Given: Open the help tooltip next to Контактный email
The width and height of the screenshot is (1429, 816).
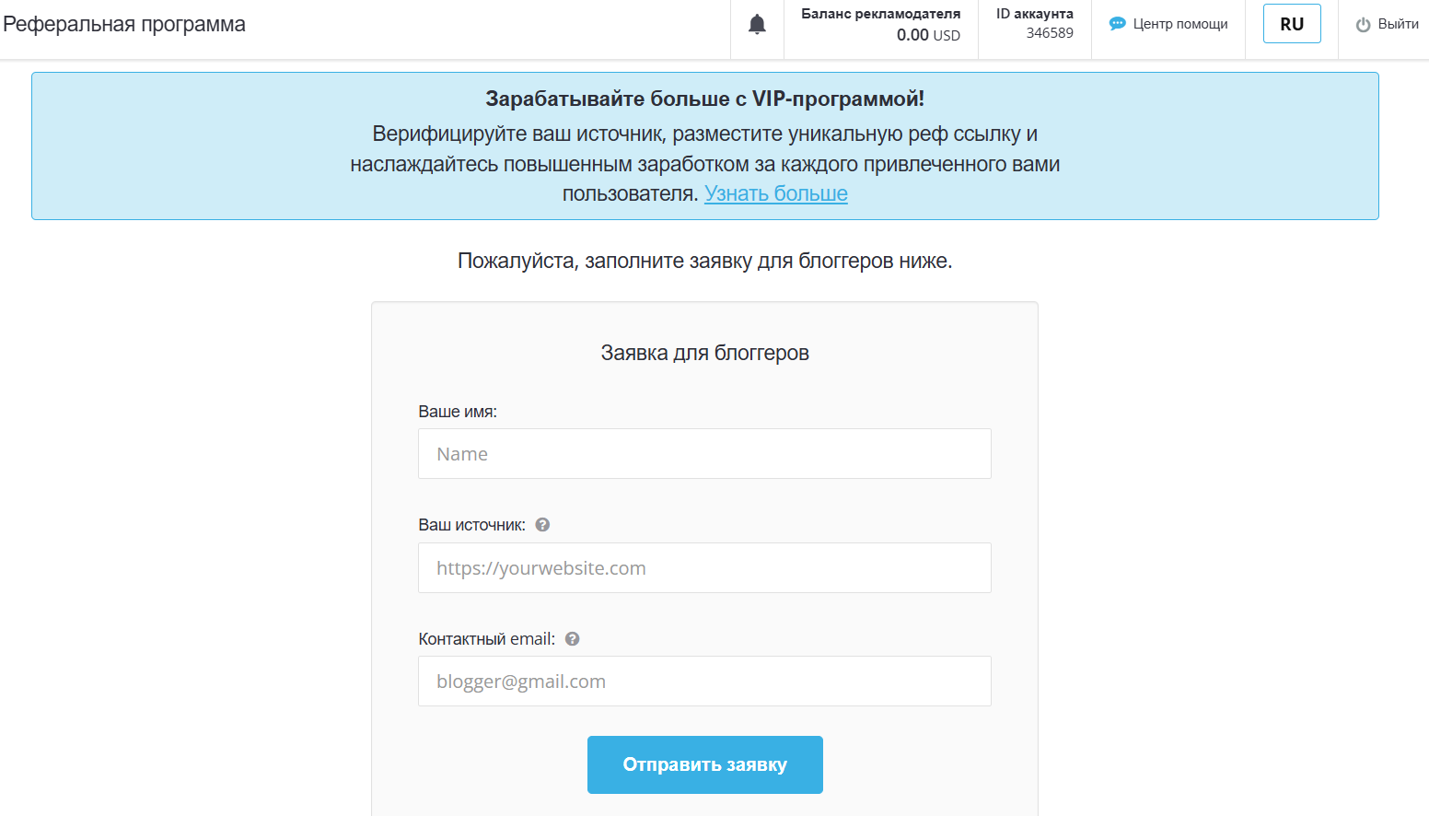Looking at the screenshot, I should pos(572,637).
